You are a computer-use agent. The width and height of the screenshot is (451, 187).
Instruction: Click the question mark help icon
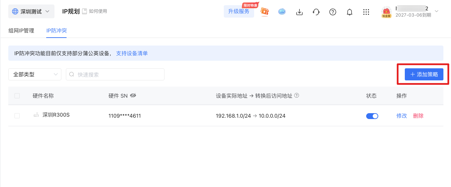(333, 12)
